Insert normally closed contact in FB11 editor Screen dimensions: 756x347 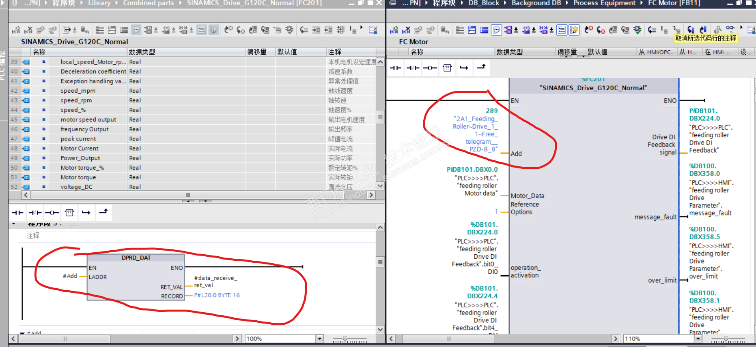coord(413,68)
